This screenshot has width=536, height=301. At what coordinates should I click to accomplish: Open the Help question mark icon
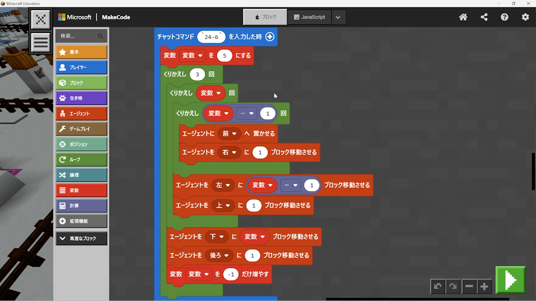pyautogui.click(x=505, y=17)
